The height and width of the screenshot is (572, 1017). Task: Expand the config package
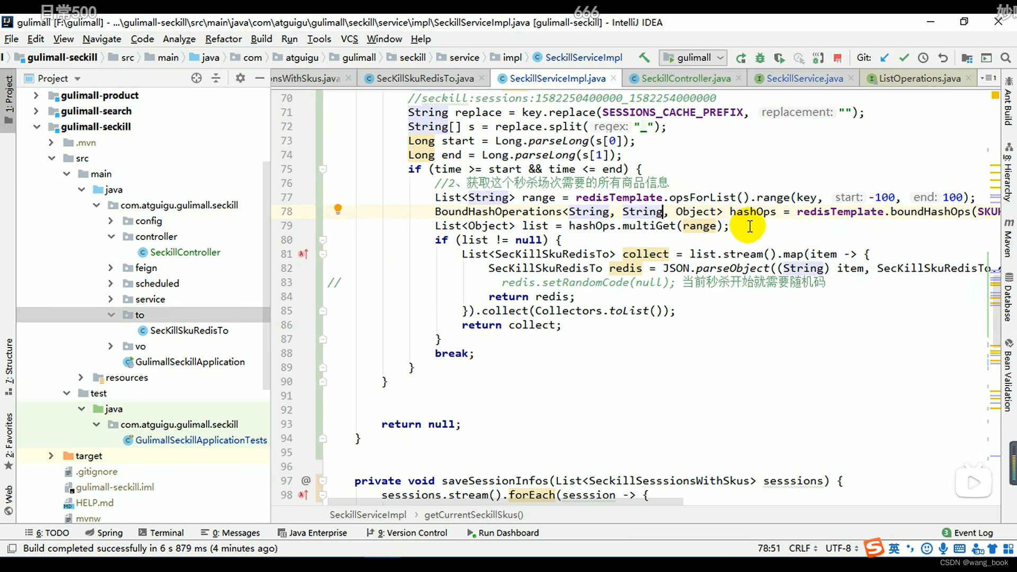coord(110,221)
